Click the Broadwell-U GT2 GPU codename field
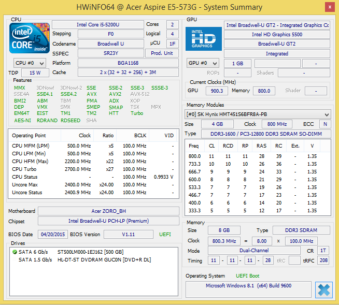The image size is (339, 305). [277, 44]
